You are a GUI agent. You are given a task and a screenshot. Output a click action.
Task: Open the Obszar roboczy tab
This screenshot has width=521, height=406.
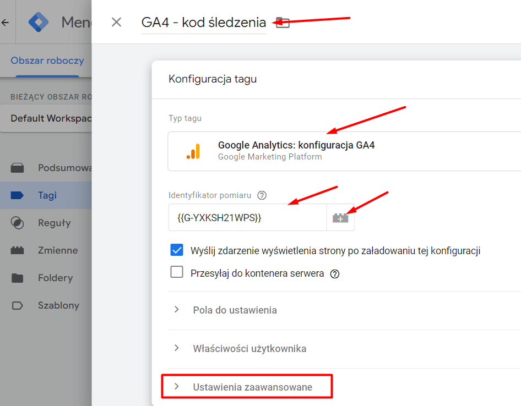[x=47, y=61]
